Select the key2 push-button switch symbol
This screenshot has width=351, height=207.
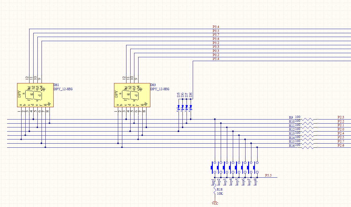(219, 168)
